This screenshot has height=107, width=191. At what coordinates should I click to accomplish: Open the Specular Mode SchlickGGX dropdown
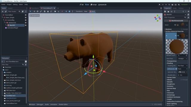(182, 72)
